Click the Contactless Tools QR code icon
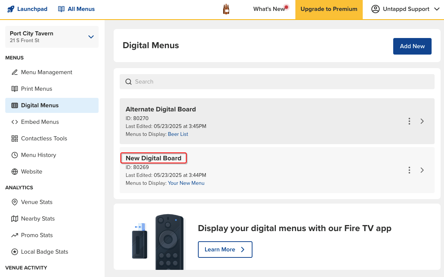Screen dimensions: 444x277 pos(14,138)
